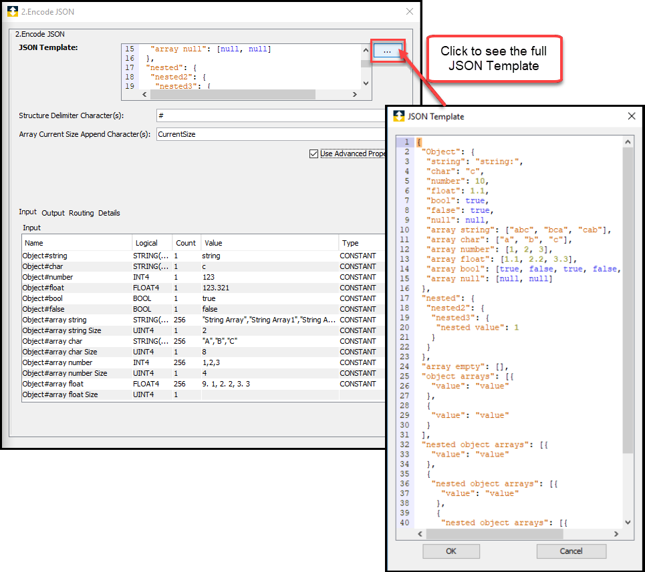
Task: Open the Details tab
Action: coord(109,213)
